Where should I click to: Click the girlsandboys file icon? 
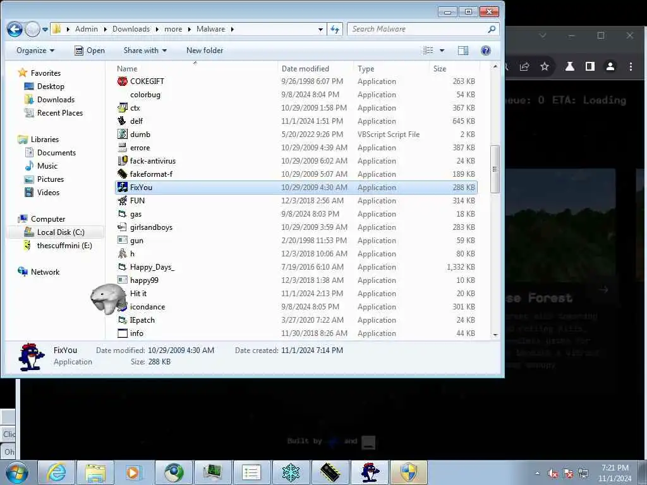[122, 227]
